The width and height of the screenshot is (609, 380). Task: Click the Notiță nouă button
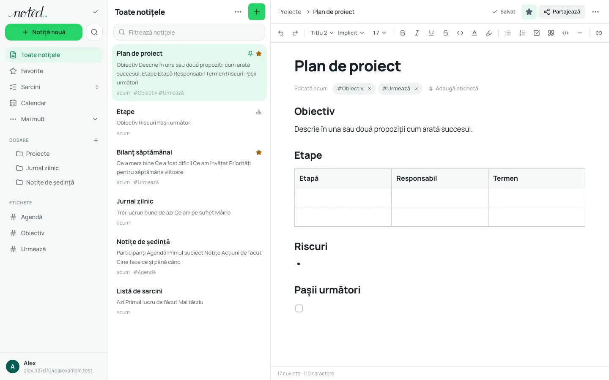(x=44, y=32)
